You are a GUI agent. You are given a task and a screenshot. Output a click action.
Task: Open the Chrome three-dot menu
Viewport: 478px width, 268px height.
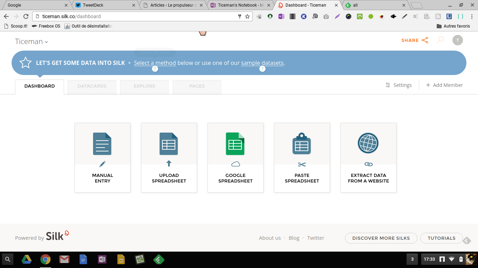tap(471, 16)
